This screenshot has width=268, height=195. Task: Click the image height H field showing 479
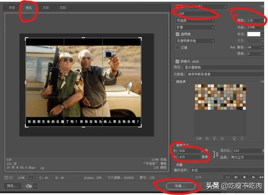tap(189, 157)
